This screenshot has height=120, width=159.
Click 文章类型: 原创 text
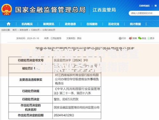click(x=74, y=38)
